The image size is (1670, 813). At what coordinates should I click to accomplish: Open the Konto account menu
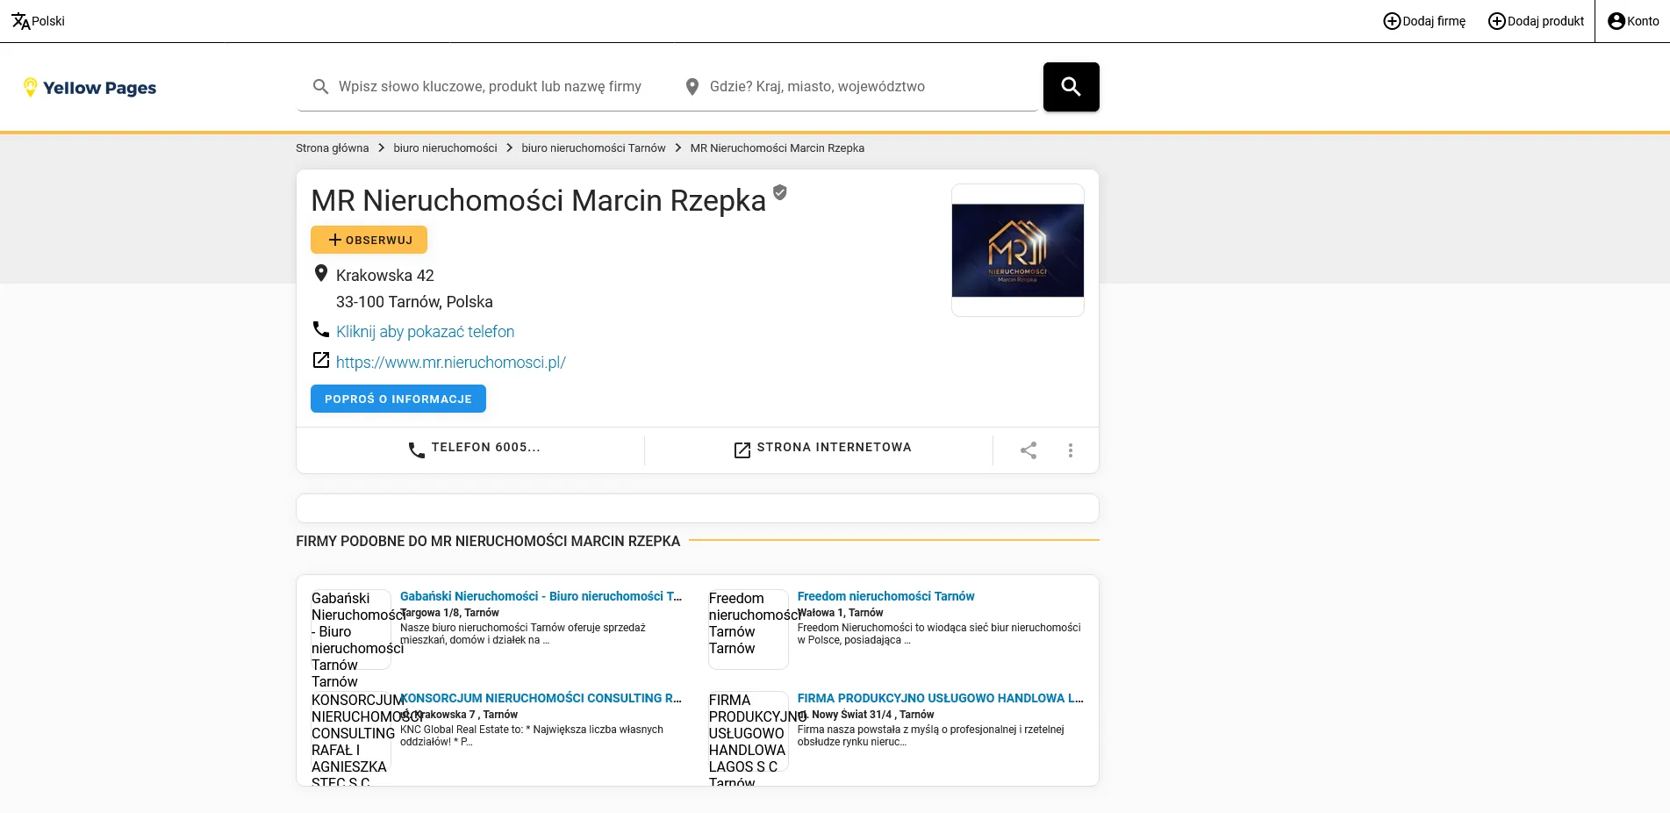pyautogui.click(x=1633, y=21)
